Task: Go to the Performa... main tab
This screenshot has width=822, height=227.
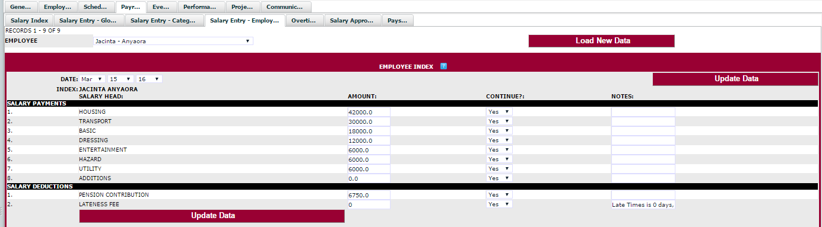Action: pos(201,7)
